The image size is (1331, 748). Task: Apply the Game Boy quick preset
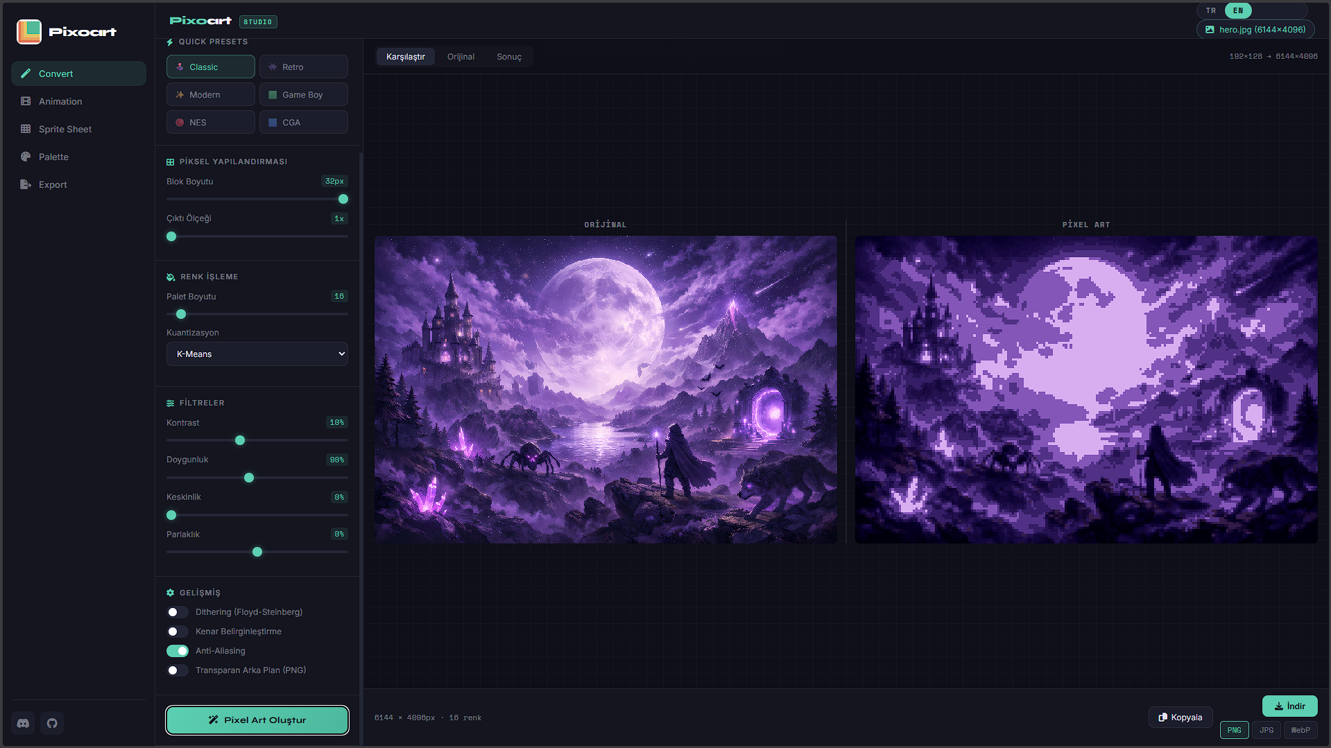(x=303, y=94)
